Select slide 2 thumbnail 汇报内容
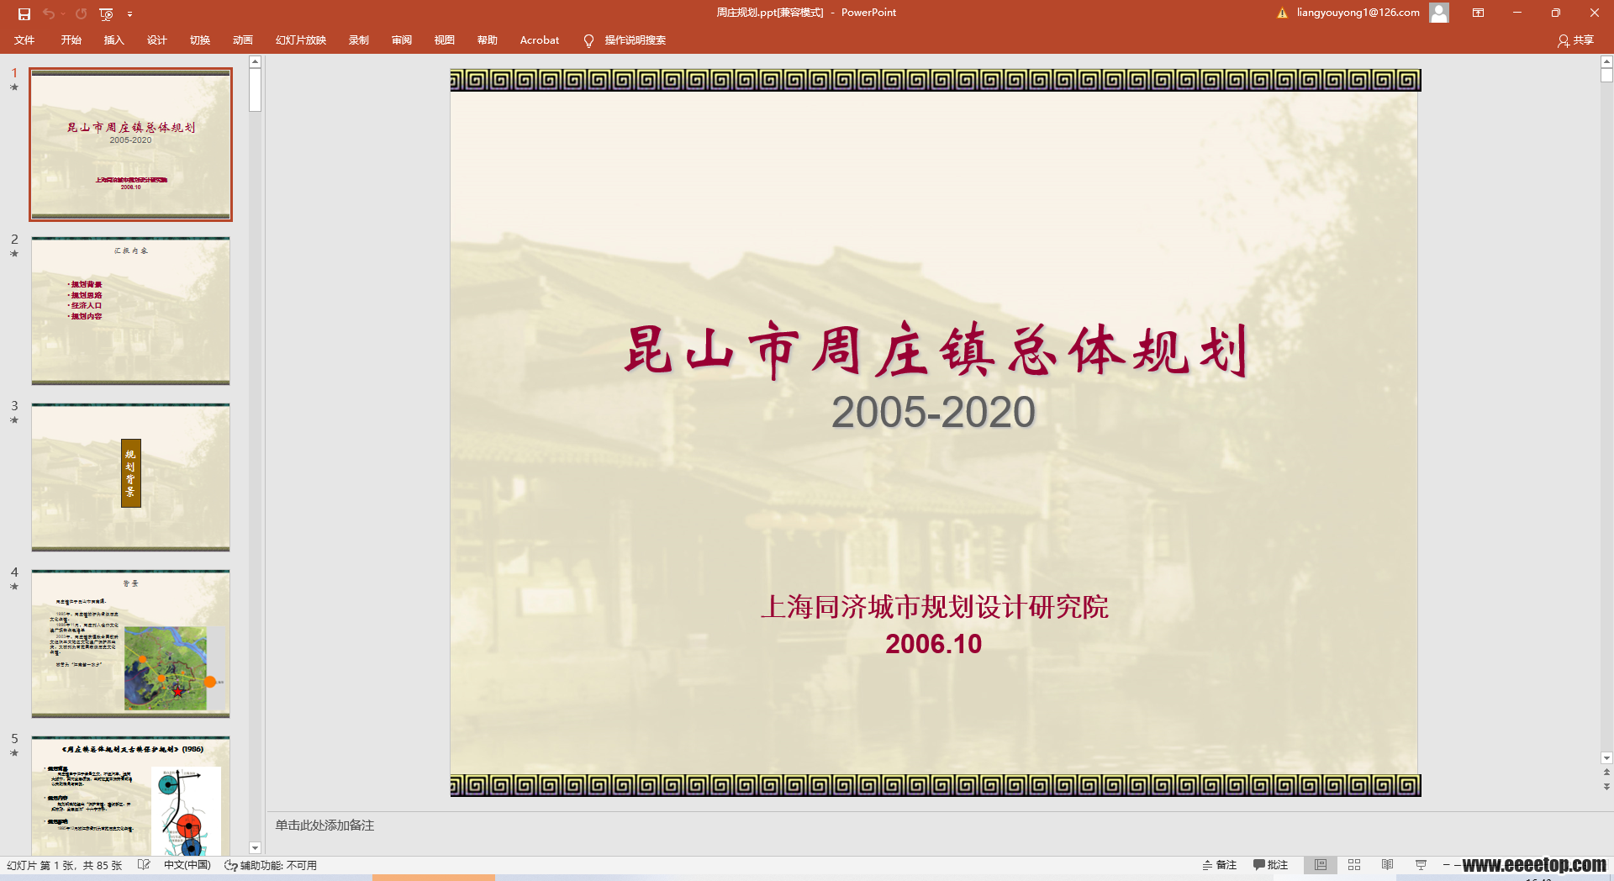 pos(130,311)
